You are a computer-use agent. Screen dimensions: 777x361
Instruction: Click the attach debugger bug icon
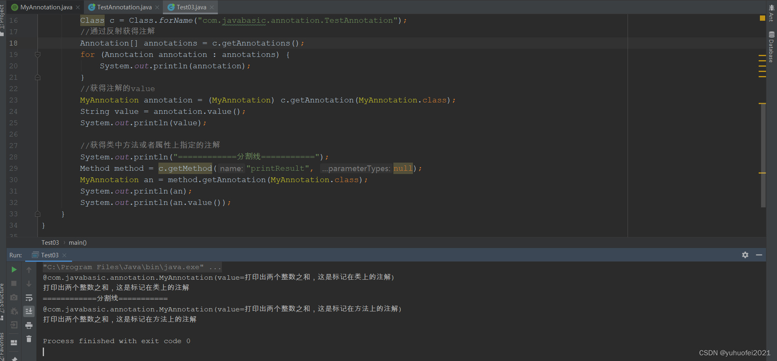tap(14, 311)
